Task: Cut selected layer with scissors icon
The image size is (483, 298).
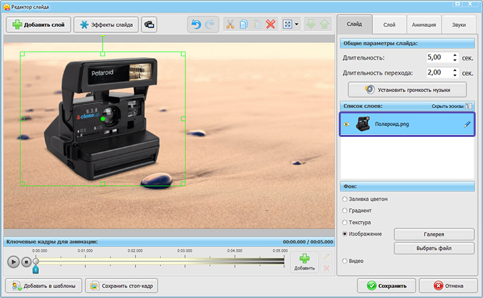Action: point(230,24)
